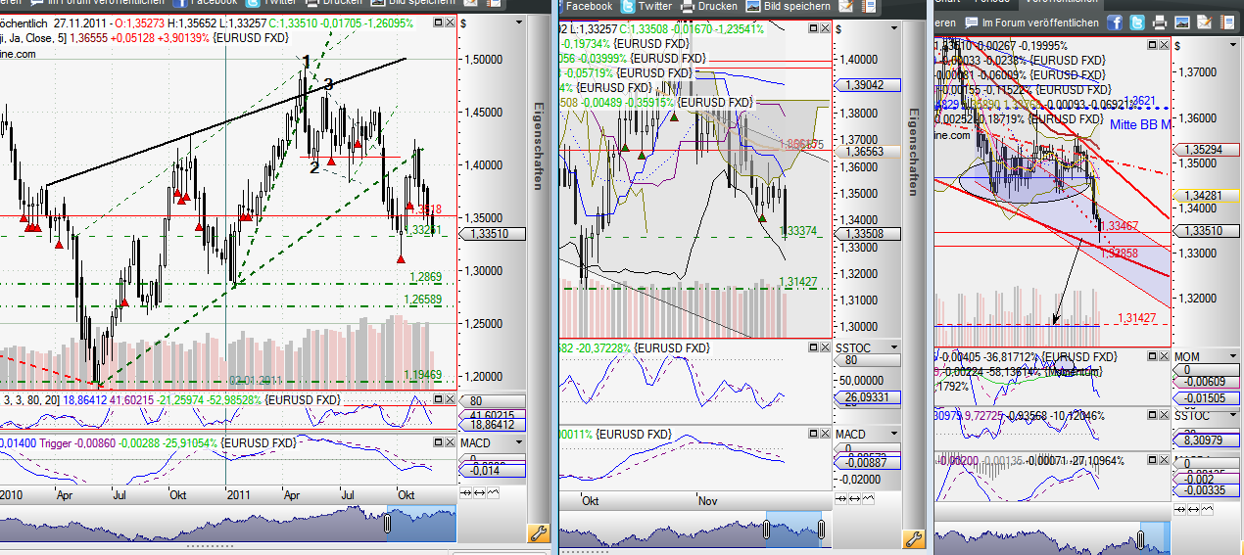This screenshot has height=555, width=1244.
Task: Click the right range handle of middle chart navigator
Action: point(821,530)
